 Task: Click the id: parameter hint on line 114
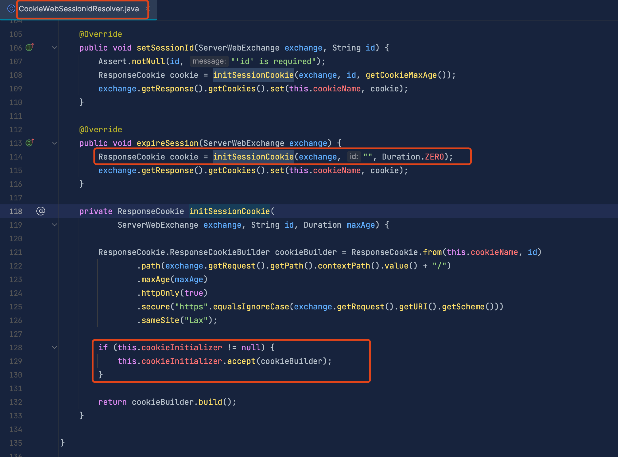[354, 157]
